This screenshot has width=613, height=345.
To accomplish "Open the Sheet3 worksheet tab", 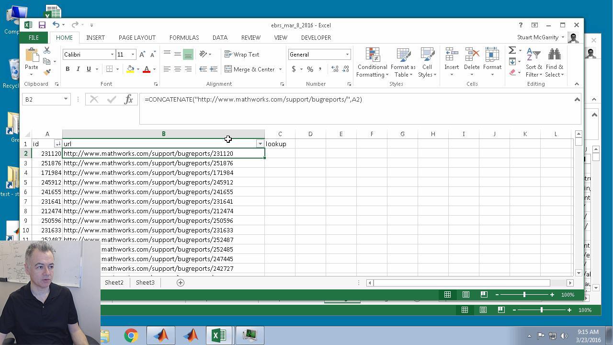I will click(x=145, y=283).
